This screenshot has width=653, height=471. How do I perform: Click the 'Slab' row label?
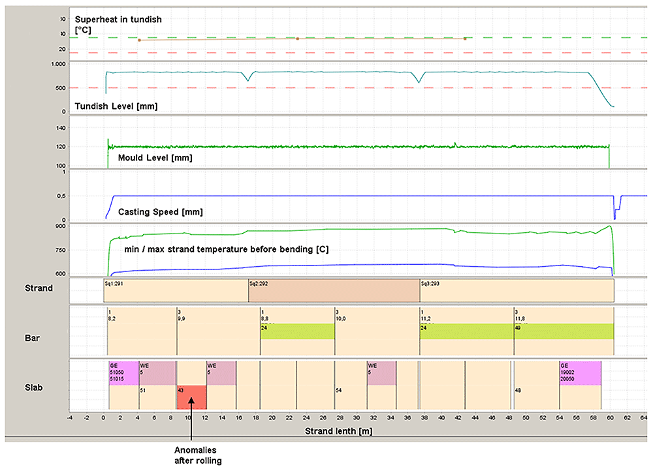pyautogui.click(x=33, y=387)
